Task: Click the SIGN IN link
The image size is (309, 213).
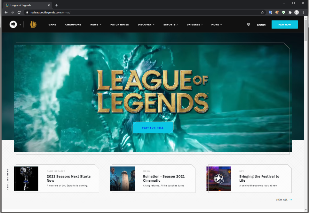Action: 261,25
